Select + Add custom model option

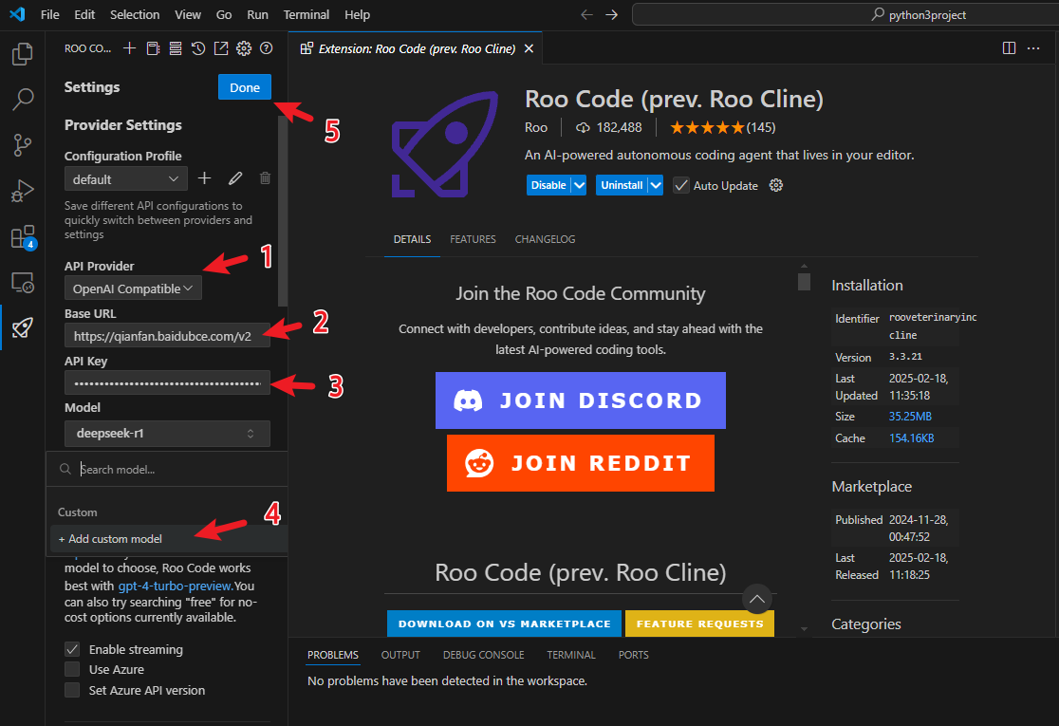tap(169, 539)
